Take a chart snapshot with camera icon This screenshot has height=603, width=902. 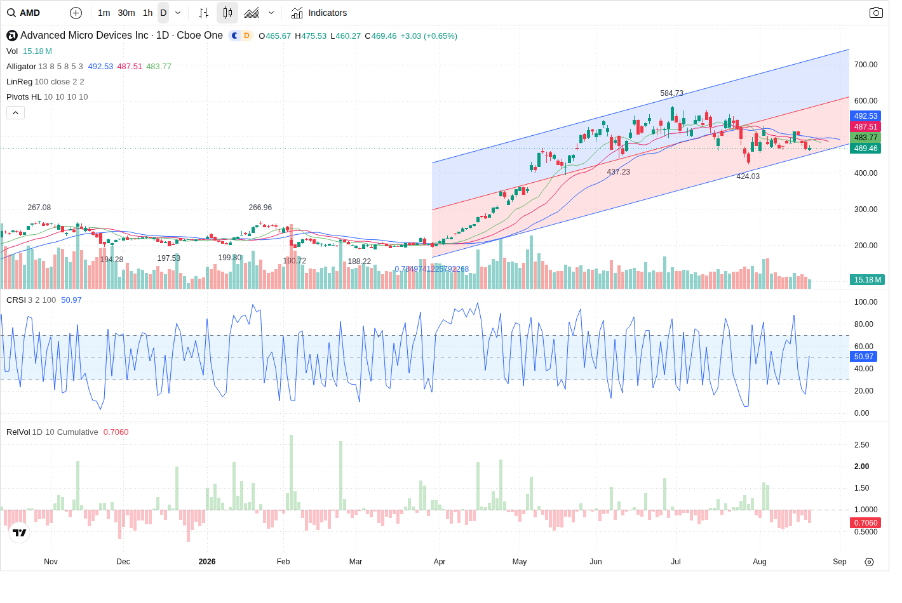(x=876, y=13)
